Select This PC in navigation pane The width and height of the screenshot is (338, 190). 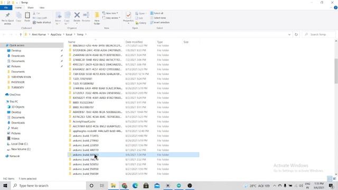pos(14,101)
